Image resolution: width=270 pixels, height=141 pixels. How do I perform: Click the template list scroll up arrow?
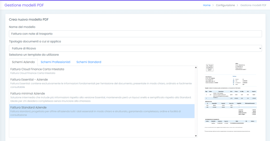click(x=196, y=67)
